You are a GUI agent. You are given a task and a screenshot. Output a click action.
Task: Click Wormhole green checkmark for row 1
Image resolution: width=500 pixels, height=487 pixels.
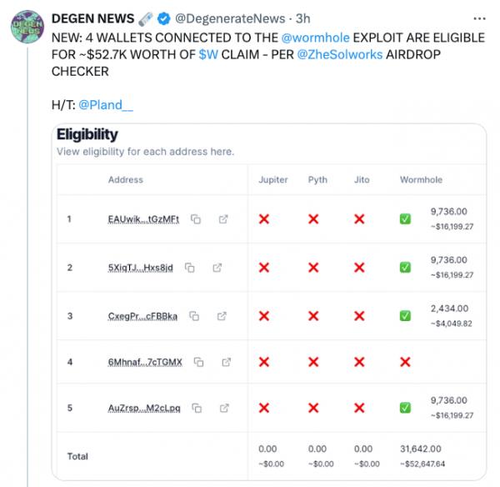coord(405,219)
